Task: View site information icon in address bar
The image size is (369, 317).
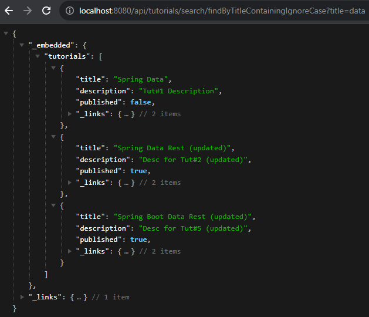Action: coord(70,11)
